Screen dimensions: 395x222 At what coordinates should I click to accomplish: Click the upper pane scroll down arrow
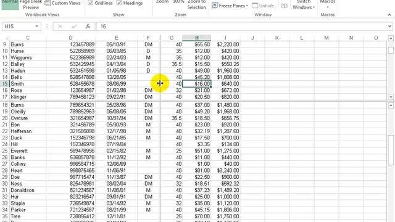coord(391,97)
